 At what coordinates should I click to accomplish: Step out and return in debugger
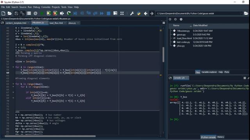tap(95, 14)
